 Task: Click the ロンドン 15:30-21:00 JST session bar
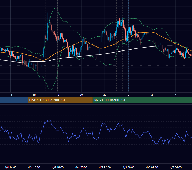click(x=60, y=100)
